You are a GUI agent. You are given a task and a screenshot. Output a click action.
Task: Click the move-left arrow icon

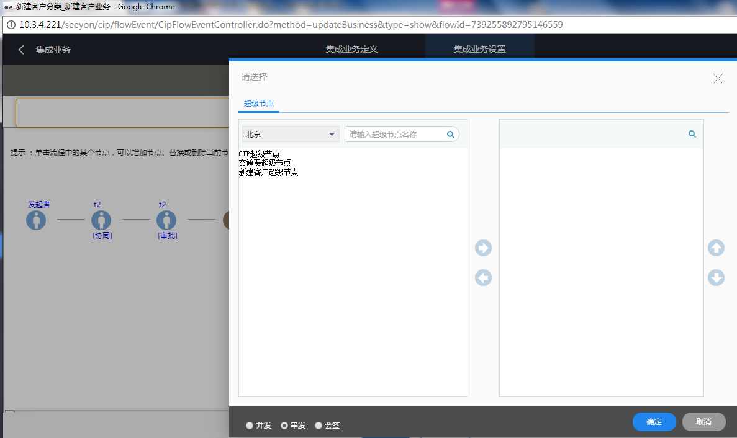pyautogui.click(x=483, y=278)
